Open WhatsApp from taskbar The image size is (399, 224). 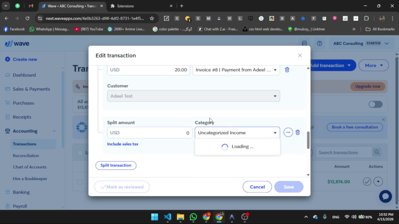coord(194,217)
